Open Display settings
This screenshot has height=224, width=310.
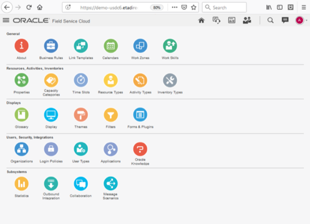[x=51, y=115]
